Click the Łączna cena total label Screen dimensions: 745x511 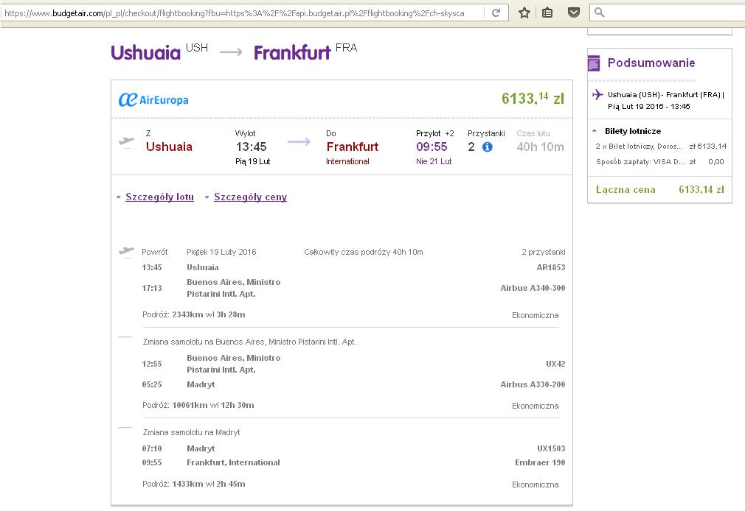pyautogui.click(x=626, y=189)
